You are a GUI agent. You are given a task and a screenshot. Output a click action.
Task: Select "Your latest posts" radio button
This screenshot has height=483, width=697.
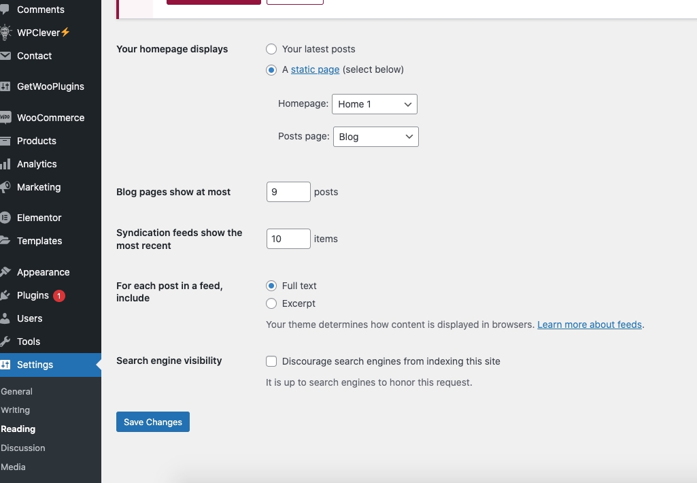coord(271,49)
